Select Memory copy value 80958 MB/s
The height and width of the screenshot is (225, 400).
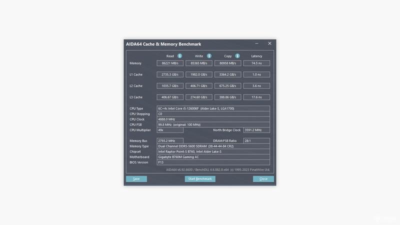pos(227,63)
